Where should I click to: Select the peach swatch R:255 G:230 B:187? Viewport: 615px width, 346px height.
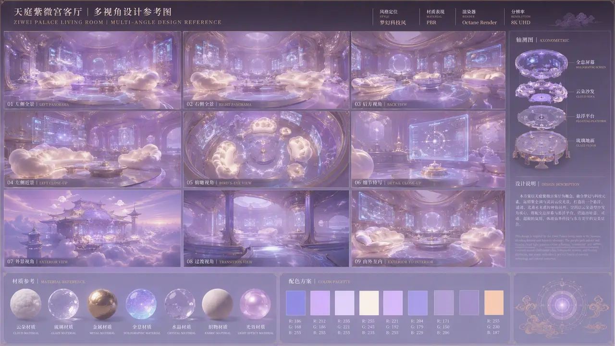(x=494, y=303)
